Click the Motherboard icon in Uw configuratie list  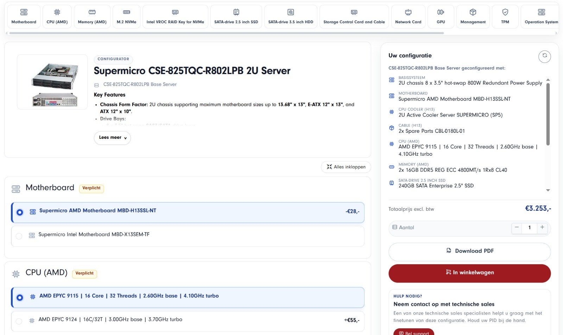pos(392,96)
